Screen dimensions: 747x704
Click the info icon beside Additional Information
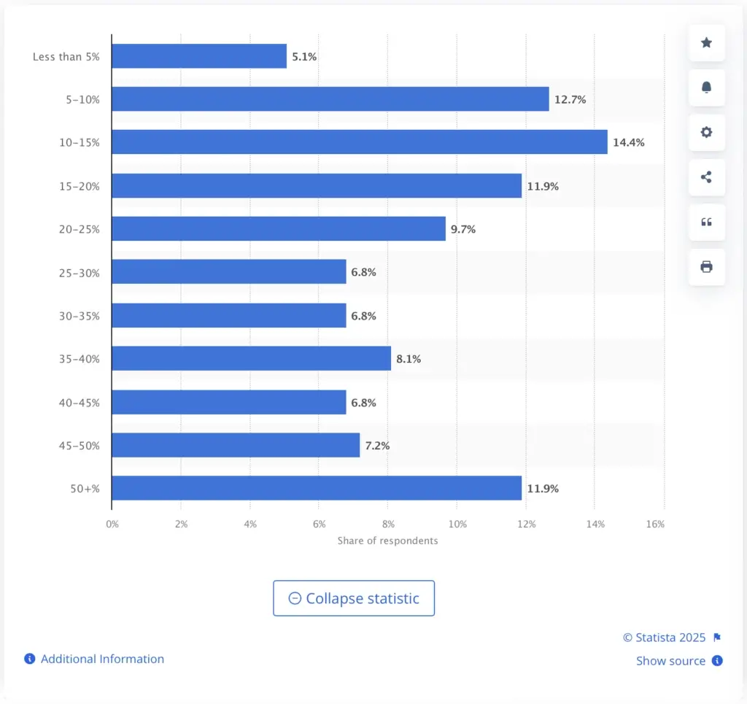click(x=28, y=658)
